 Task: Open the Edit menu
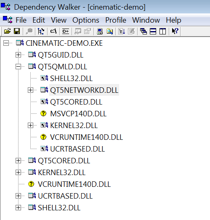pos(39,20)
